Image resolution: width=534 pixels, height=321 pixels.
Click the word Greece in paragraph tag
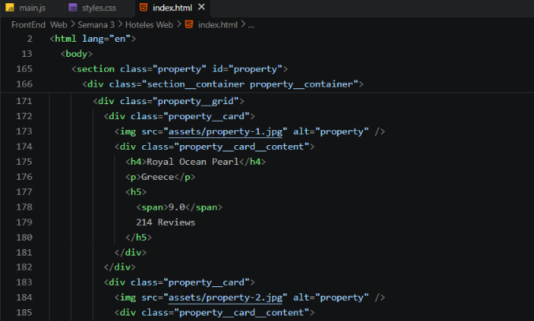[x=158, y=177]
